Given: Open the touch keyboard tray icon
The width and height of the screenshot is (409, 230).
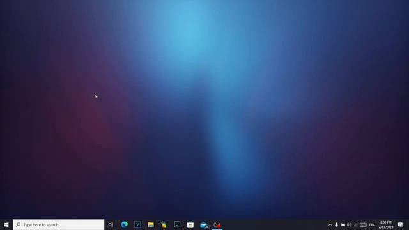Looking at the screenshot, I should [x=363, y=224].
